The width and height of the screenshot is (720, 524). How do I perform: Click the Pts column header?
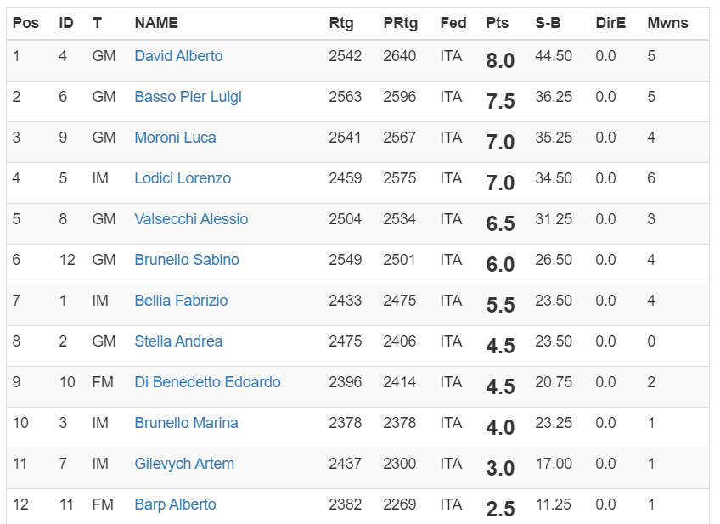click(497, 23)
